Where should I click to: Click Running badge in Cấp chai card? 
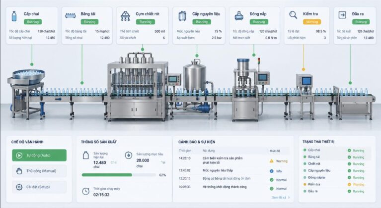point(33,22)
